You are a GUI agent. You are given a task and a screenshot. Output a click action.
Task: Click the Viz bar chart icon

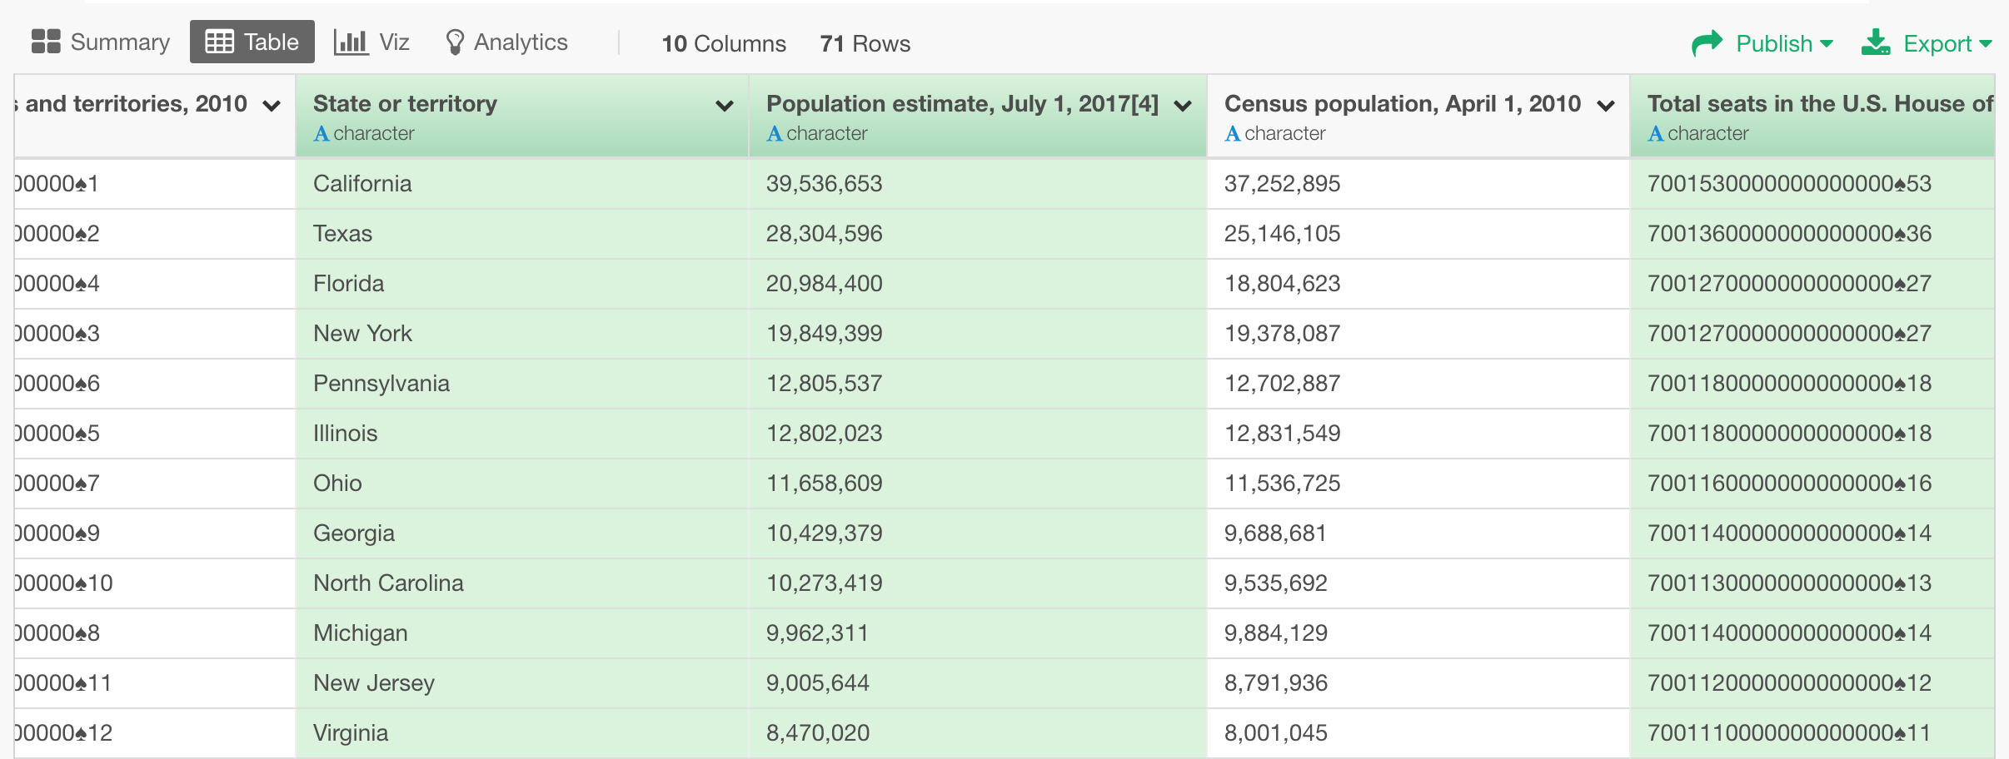(x=349, y=40)
